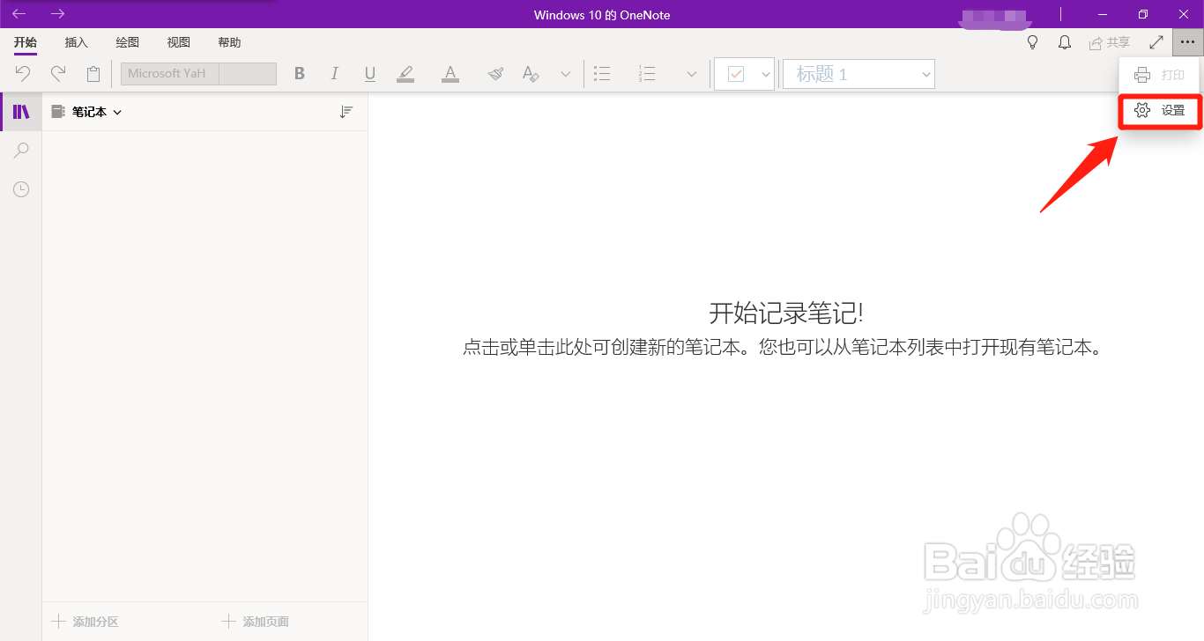
Task: Click the font size box
Action: [248, 74]
